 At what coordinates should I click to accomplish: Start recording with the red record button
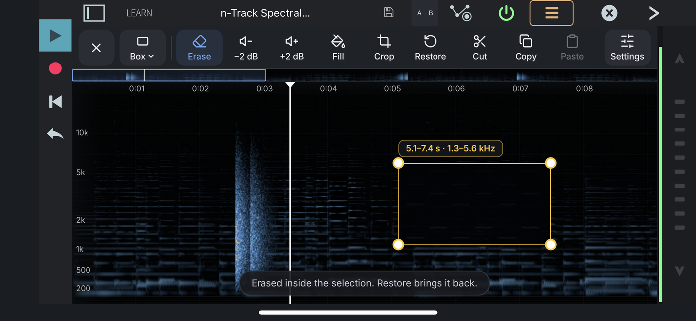[x=55, y=68]
